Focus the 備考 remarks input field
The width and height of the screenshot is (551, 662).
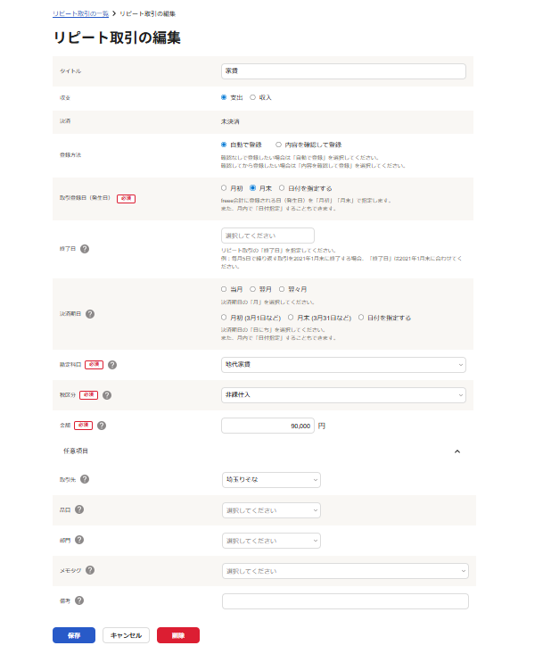(345, 601)
